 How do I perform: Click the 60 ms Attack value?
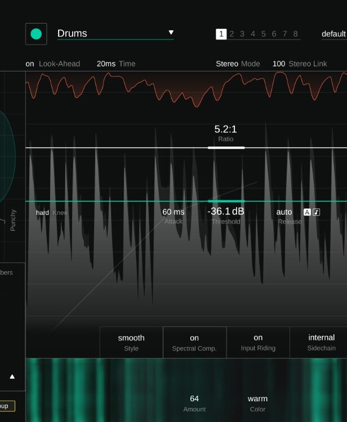click(173, 212)
